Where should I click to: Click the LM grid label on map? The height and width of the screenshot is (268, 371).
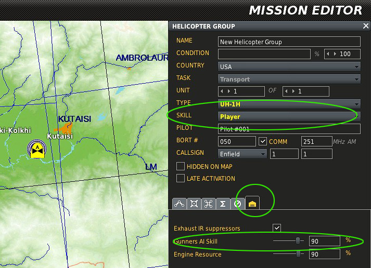coord(151,167)
